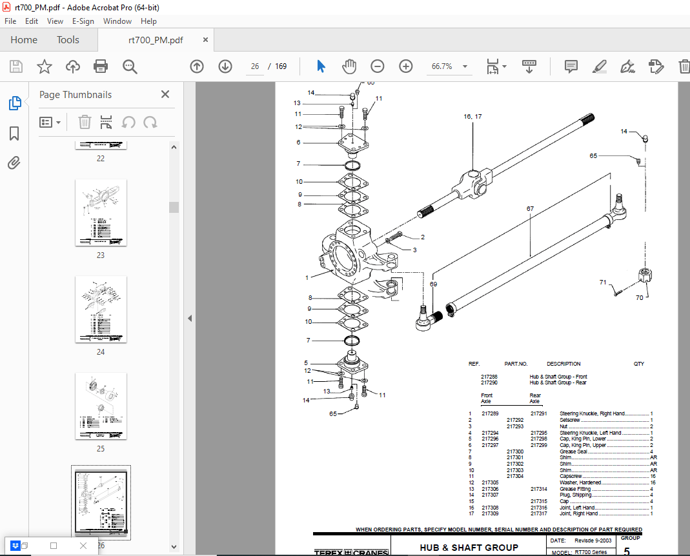The height and width of the screenshot is (556, 690).
Task: Toggle the Attachments sidebar panel
Action: [x=14, y=163]
